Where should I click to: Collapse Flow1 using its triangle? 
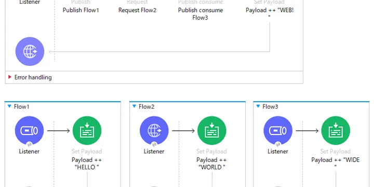(9, 106)
